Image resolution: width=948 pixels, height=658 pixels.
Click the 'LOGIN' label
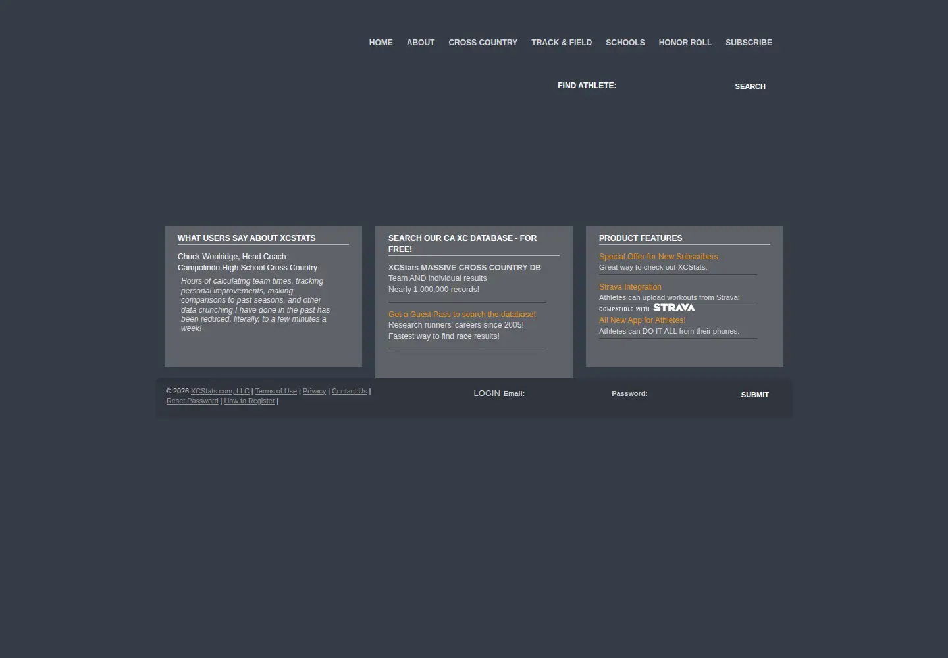click(487, 393)
